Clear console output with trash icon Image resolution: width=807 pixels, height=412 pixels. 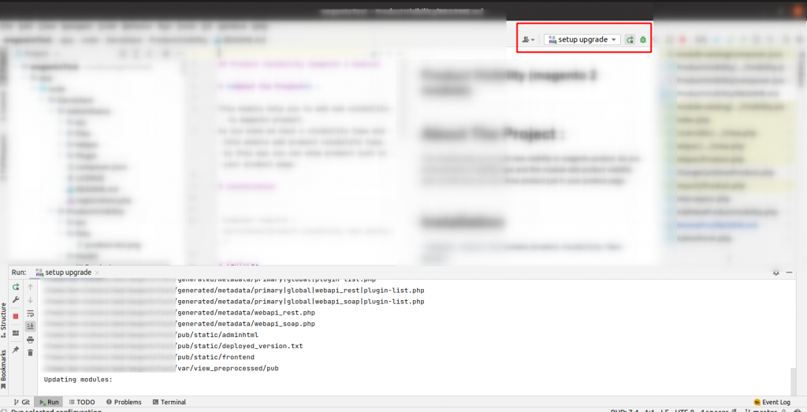(x=31, y=352)
